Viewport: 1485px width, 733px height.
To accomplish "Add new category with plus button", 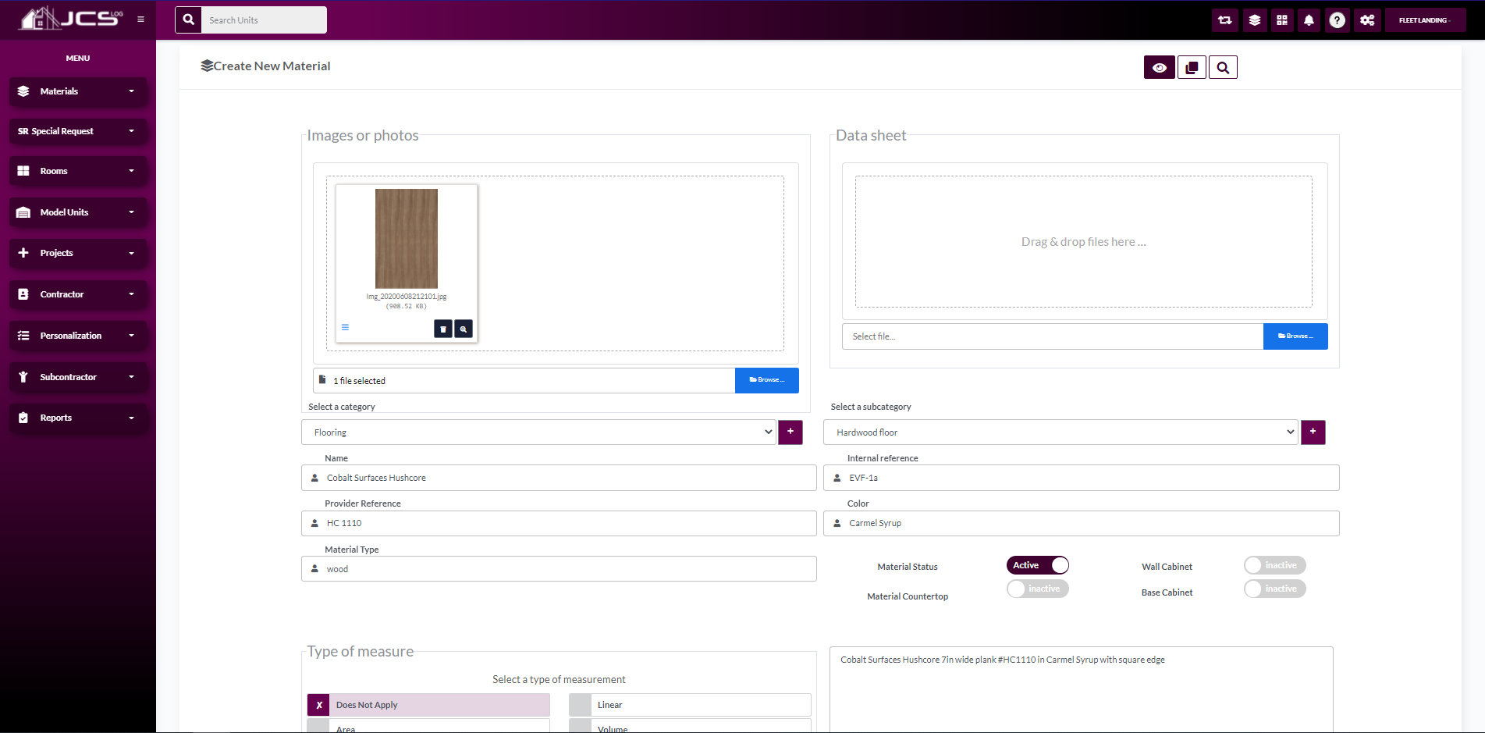I will click(790, 432).
